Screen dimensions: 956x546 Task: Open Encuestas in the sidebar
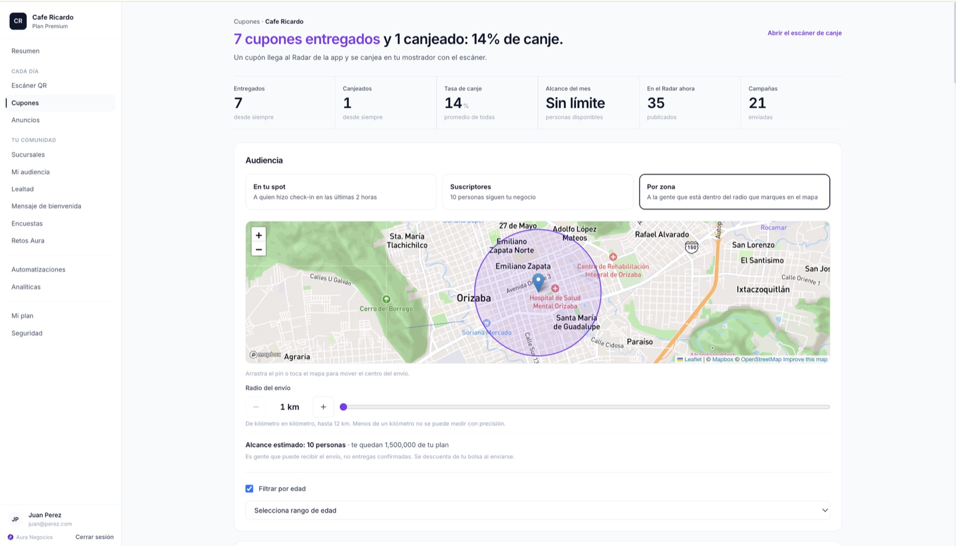pyautogui.click(x=27, y=224)
